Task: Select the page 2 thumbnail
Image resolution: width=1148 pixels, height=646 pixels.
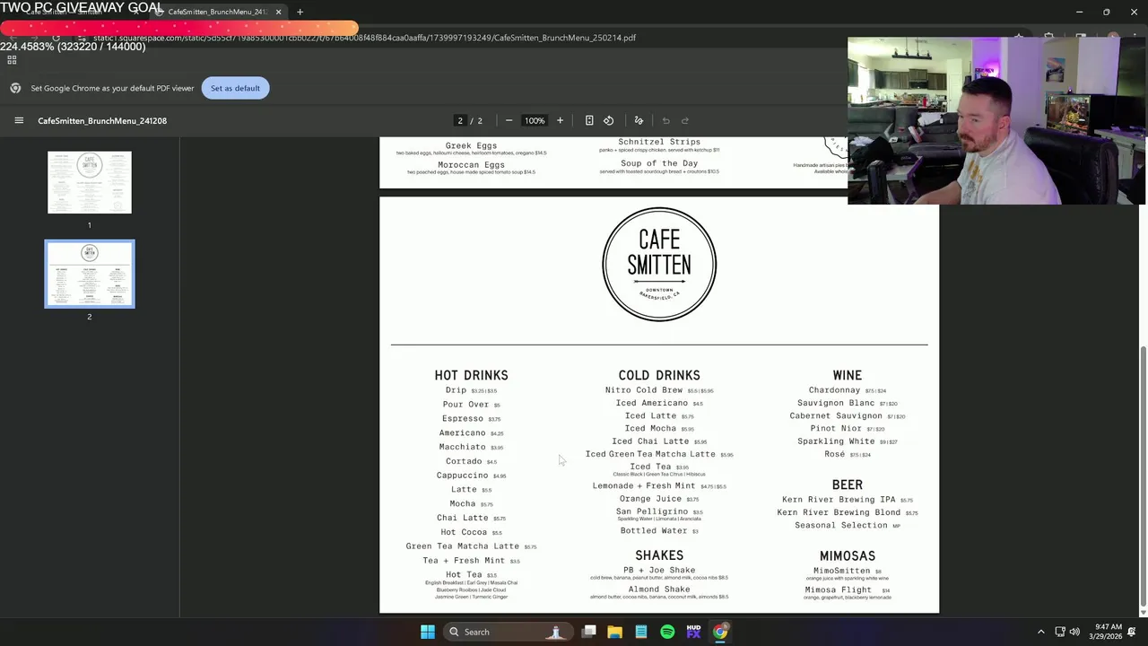Action: click(x=90, y=274)
